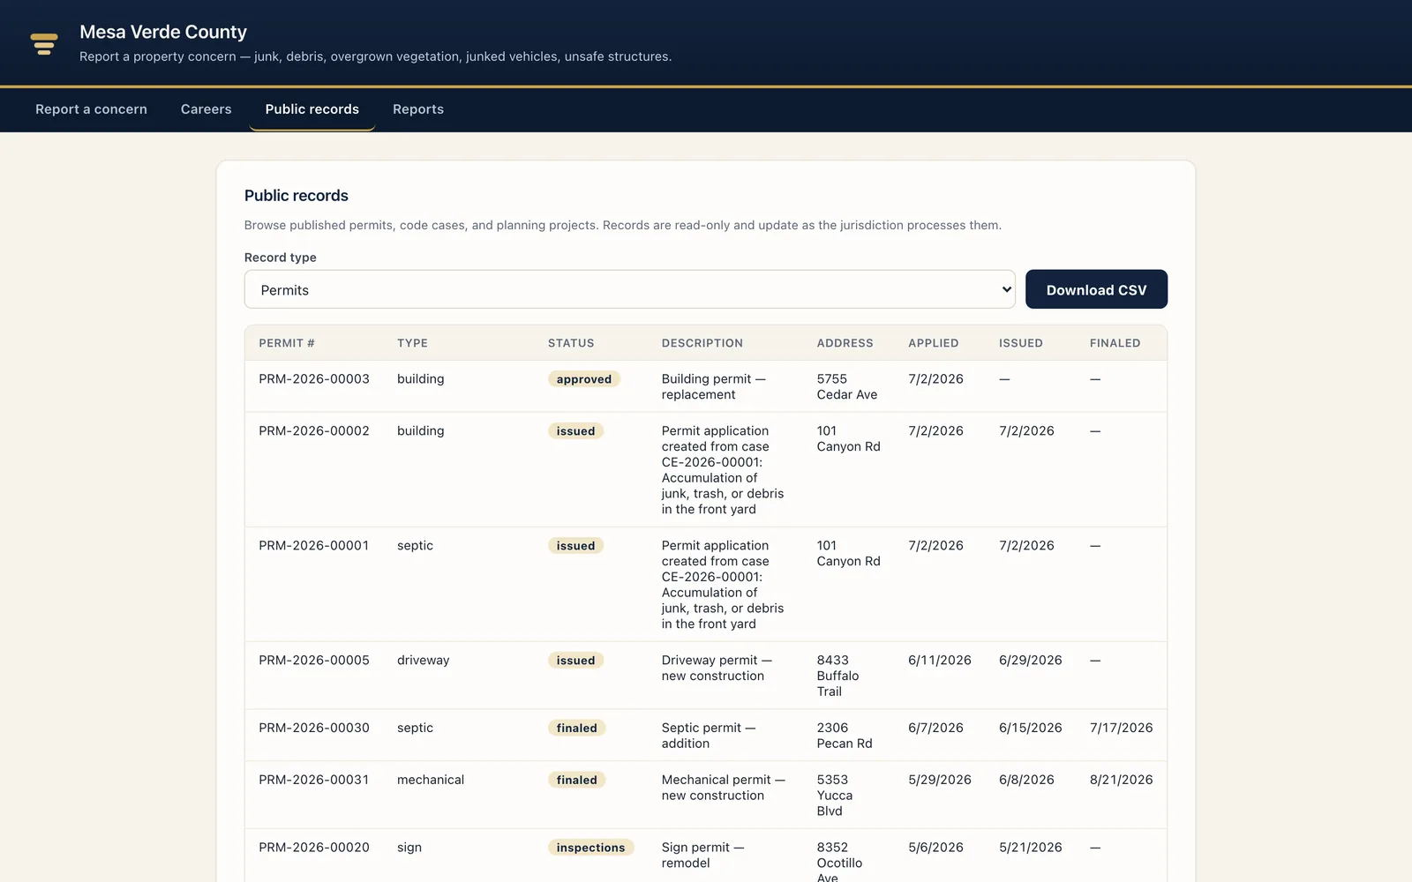Viewport: 1412px width, 882px height.
Task: Switch to the Reports tab
Action: pos(418,109)
